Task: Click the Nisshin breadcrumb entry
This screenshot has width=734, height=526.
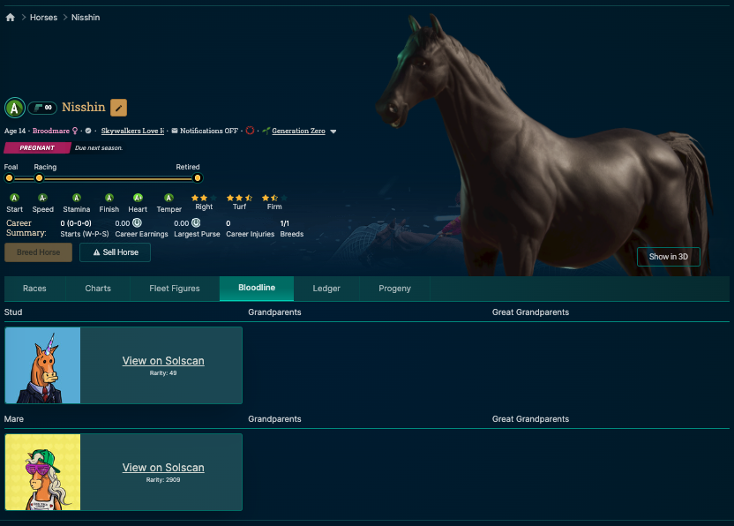Action: tap(86, 18)
